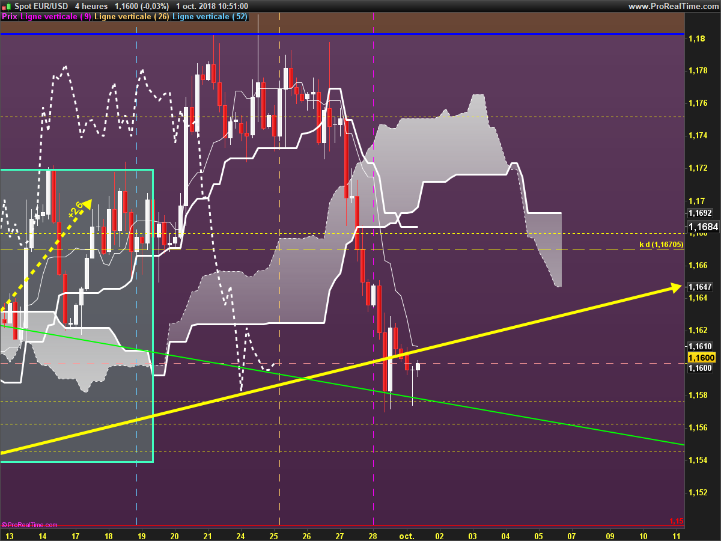Image resolution: width=721 pixels, height=541 pixels.
Task: Click the yellow highlighted 1,1600 price tag
Action: pyautogui.click(x=701, y=358)
